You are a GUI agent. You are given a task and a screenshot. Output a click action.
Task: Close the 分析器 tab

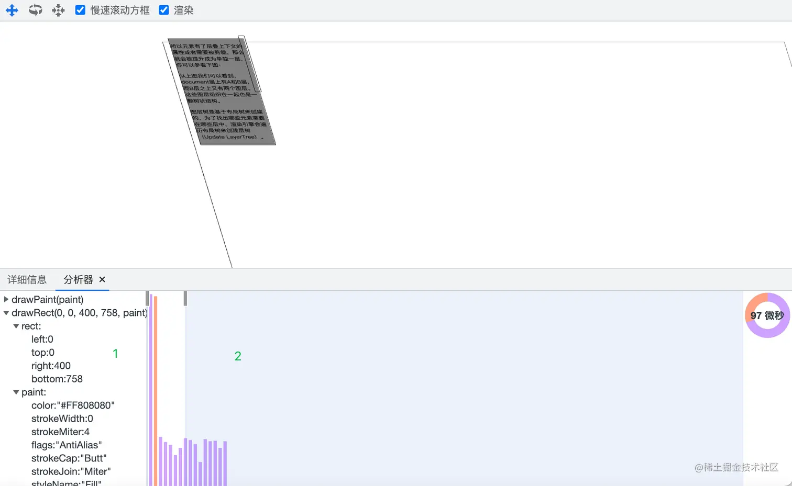click(x=102, y=279)
